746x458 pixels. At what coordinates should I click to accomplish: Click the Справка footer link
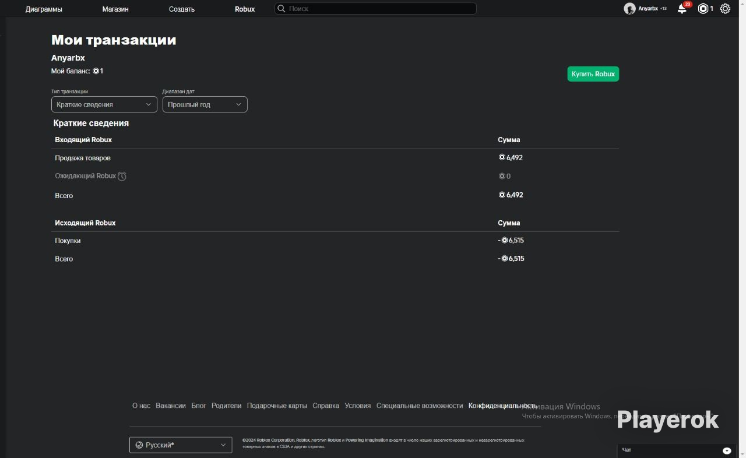point(326,406)
